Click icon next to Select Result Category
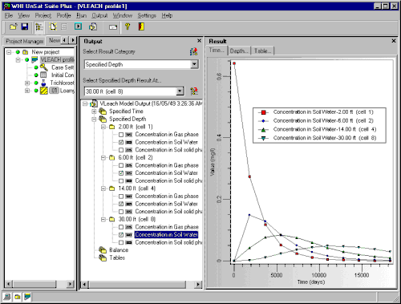 (x=194, y=51)
